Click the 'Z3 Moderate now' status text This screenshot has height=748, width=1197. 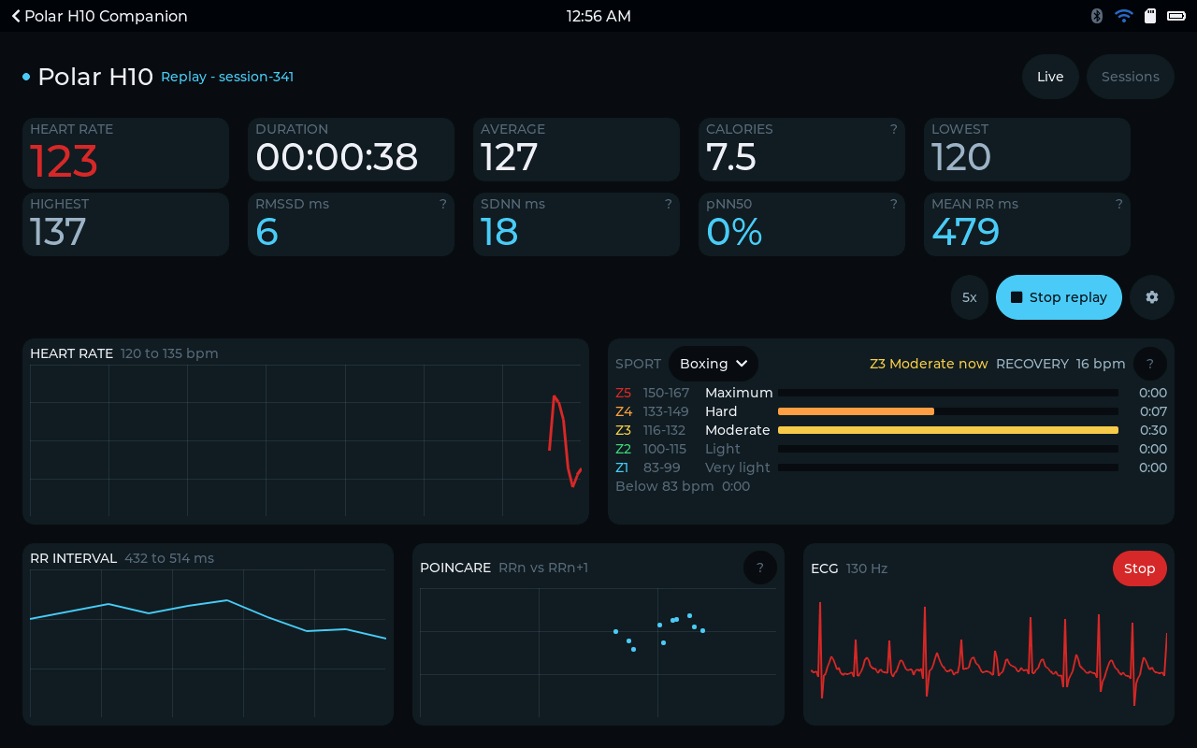coord(929,364)
